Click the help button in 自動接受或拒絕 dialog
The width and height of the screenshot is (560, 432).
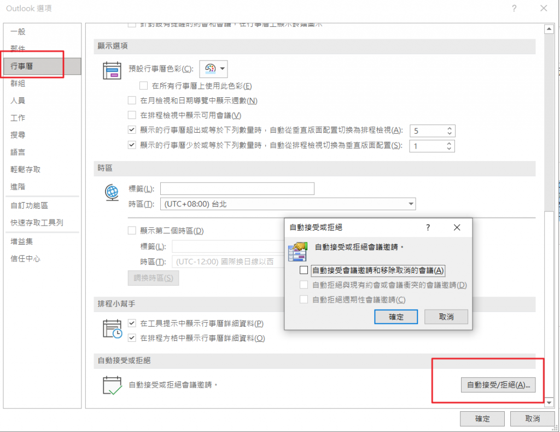pyautogui.click(x=428, y=228)
